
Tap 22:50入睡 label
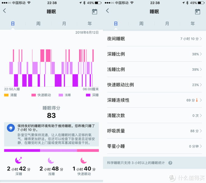[x=12, y=89]
